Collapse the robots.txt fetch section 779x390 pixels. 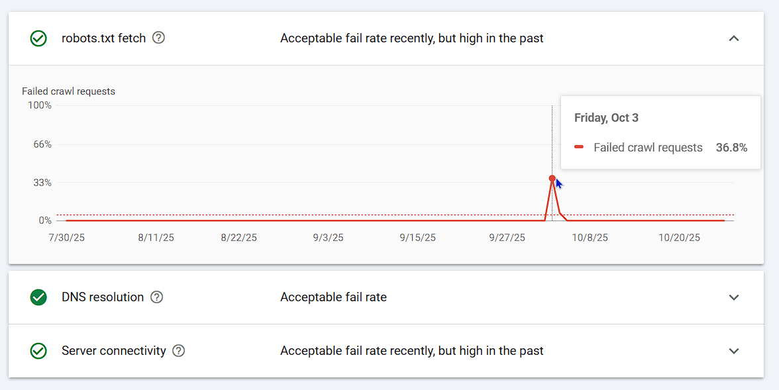(733, 38)
